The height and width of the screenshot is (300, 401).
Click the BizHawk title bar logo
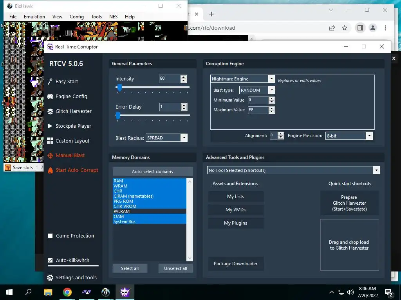[10, 6]
